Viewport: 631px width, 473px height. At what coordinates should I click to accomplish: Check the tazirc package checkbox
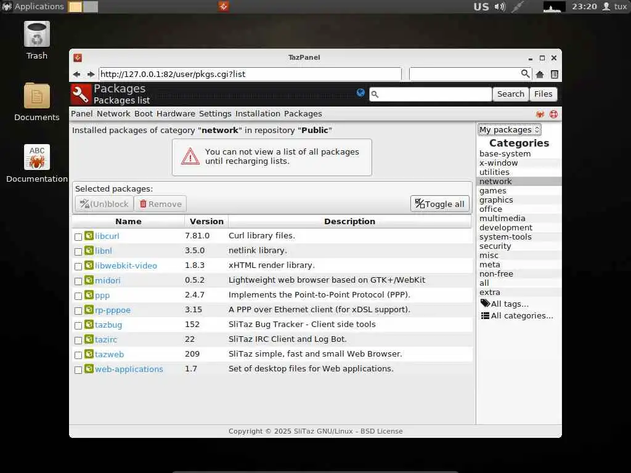click(x=78, y=340)
